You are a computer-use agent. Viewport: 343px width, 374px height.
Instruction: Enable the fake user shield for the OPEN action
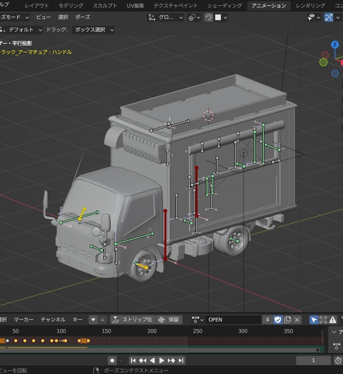pyautogui.click(x=278, y=320)
